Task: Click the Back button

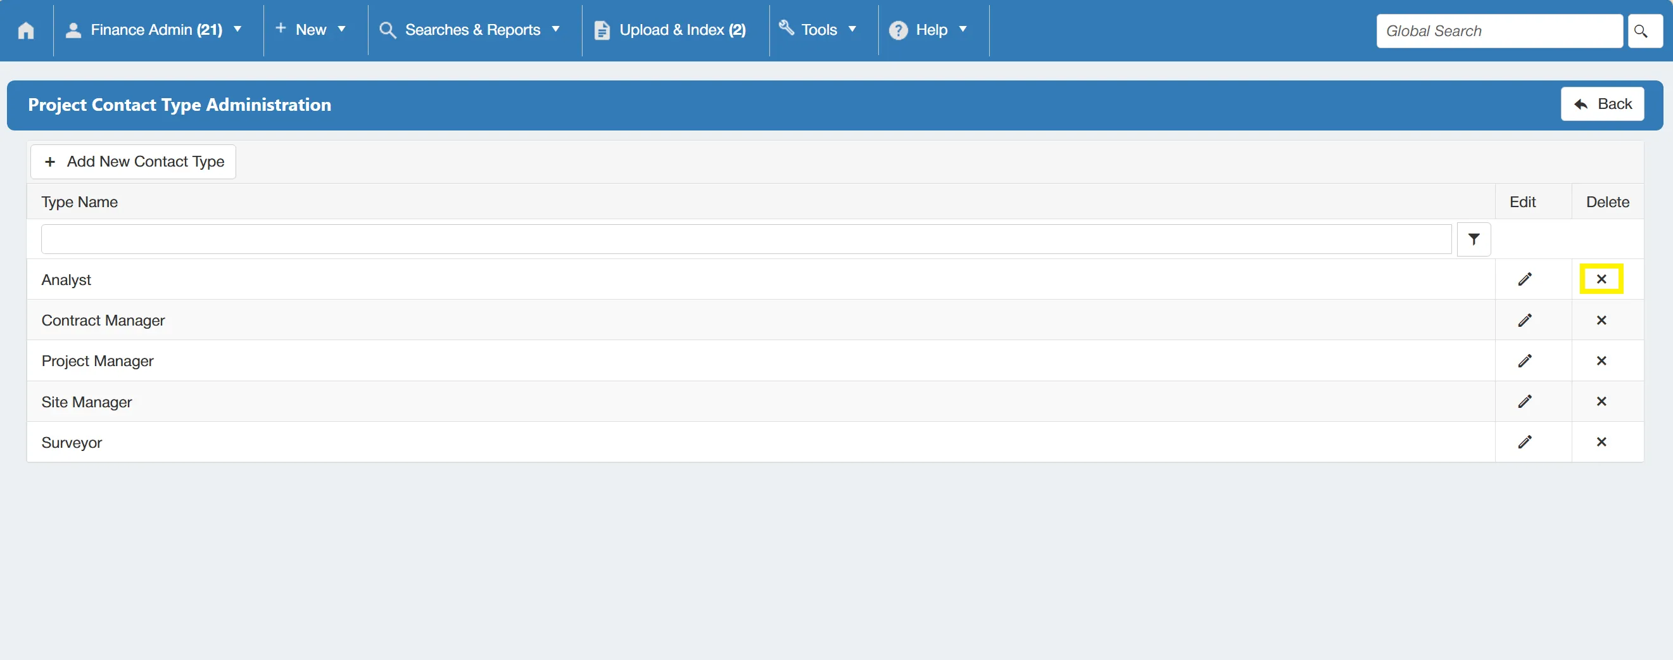Action: 1602,104
